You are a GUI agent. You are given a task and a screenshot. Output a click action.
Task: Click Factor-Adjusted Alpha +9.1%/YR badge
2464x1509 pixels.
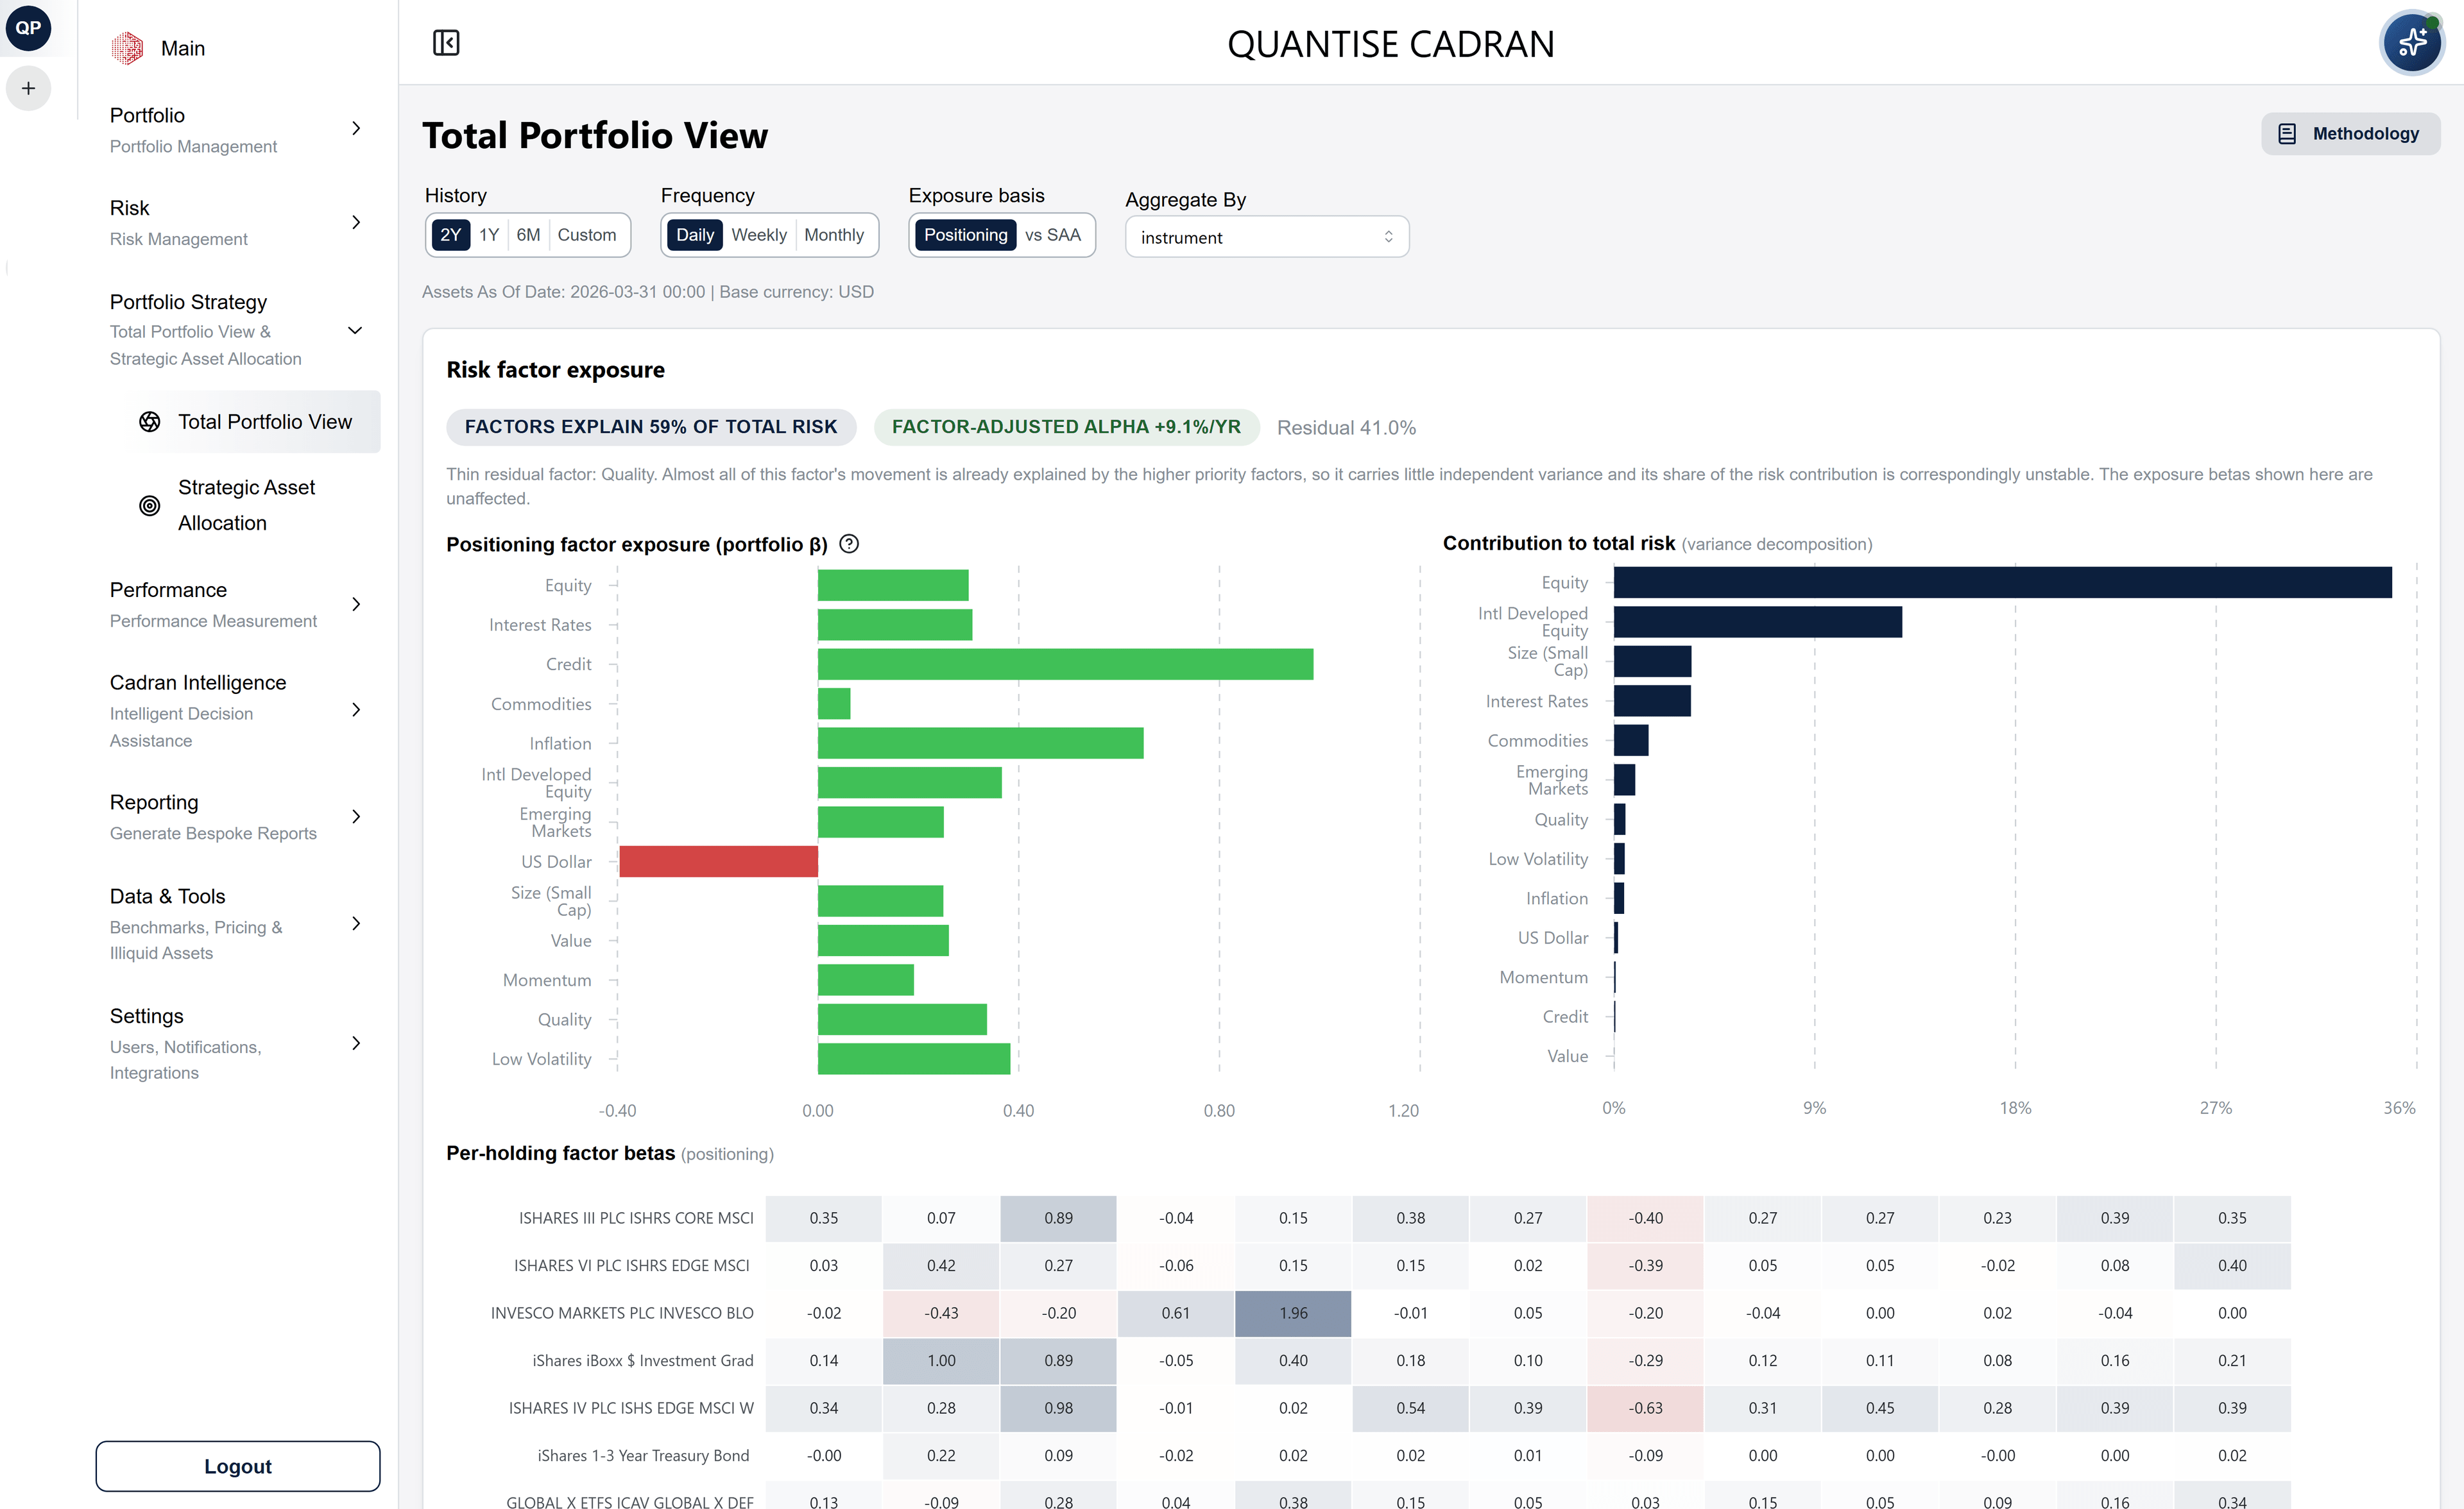click(1066, 426)
